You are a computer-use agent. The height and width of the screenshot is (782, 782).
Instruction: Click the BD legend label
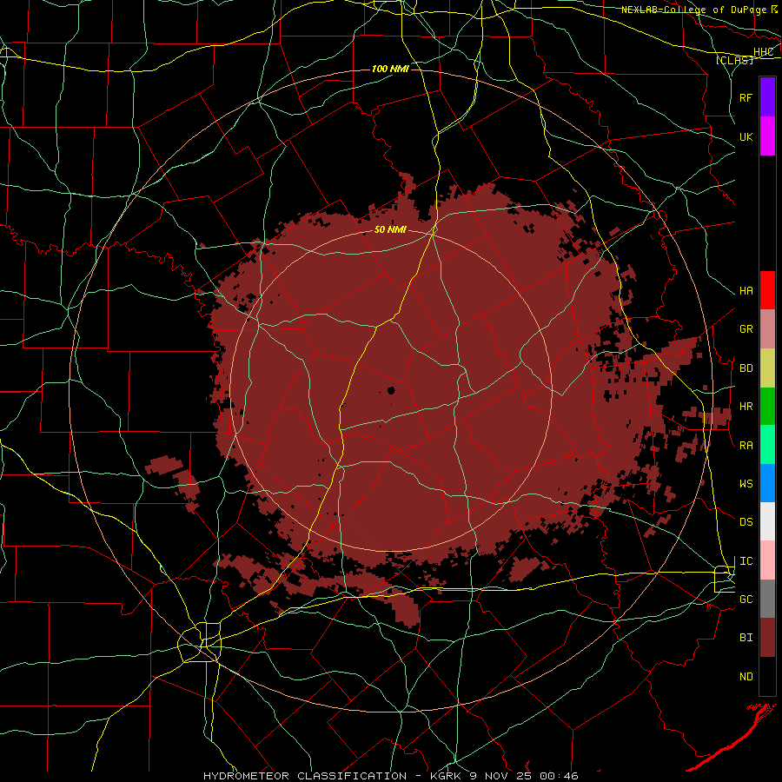pos(746,368)
